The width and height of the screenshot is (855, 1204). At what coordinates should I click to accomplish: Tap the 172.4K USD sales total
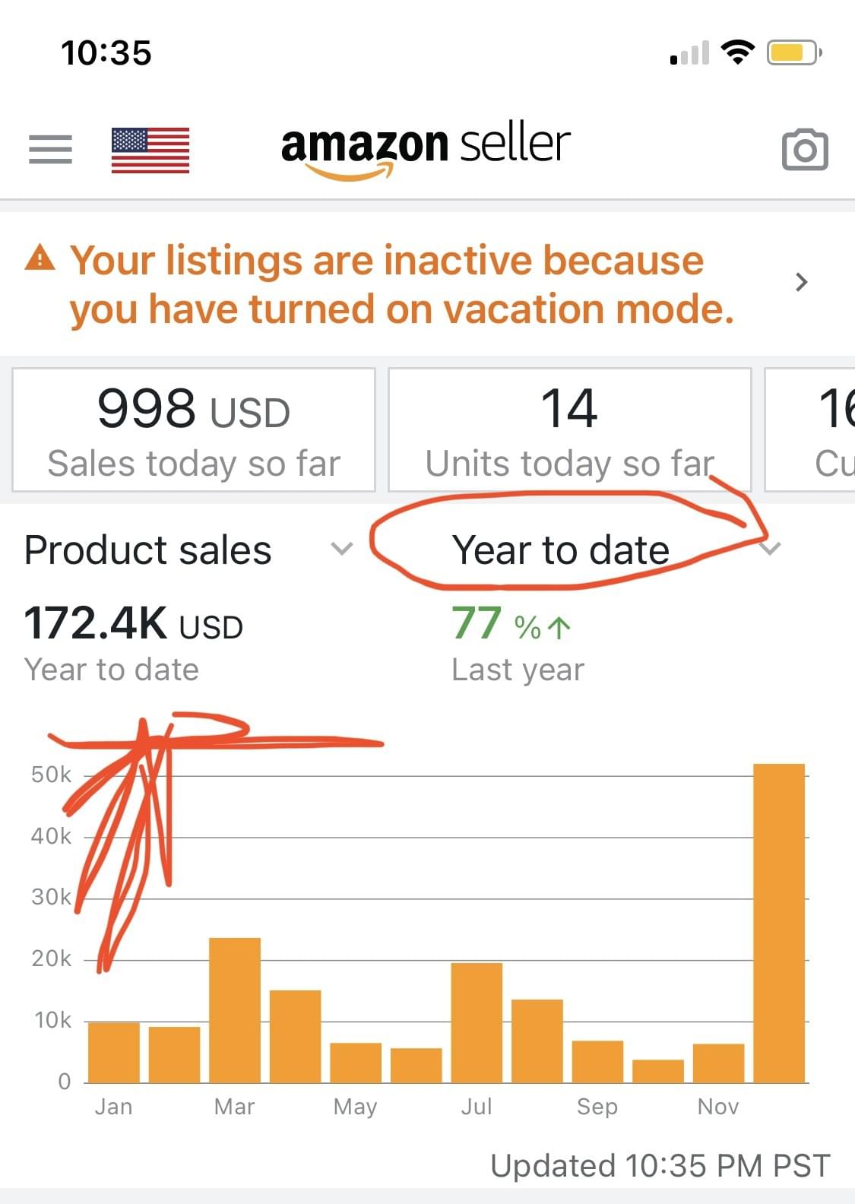134,625
